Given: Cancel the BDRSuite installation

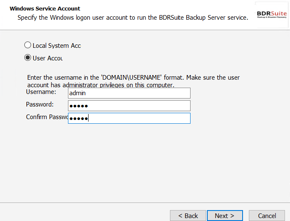Looking at the screenshot, I should (267, 216).
